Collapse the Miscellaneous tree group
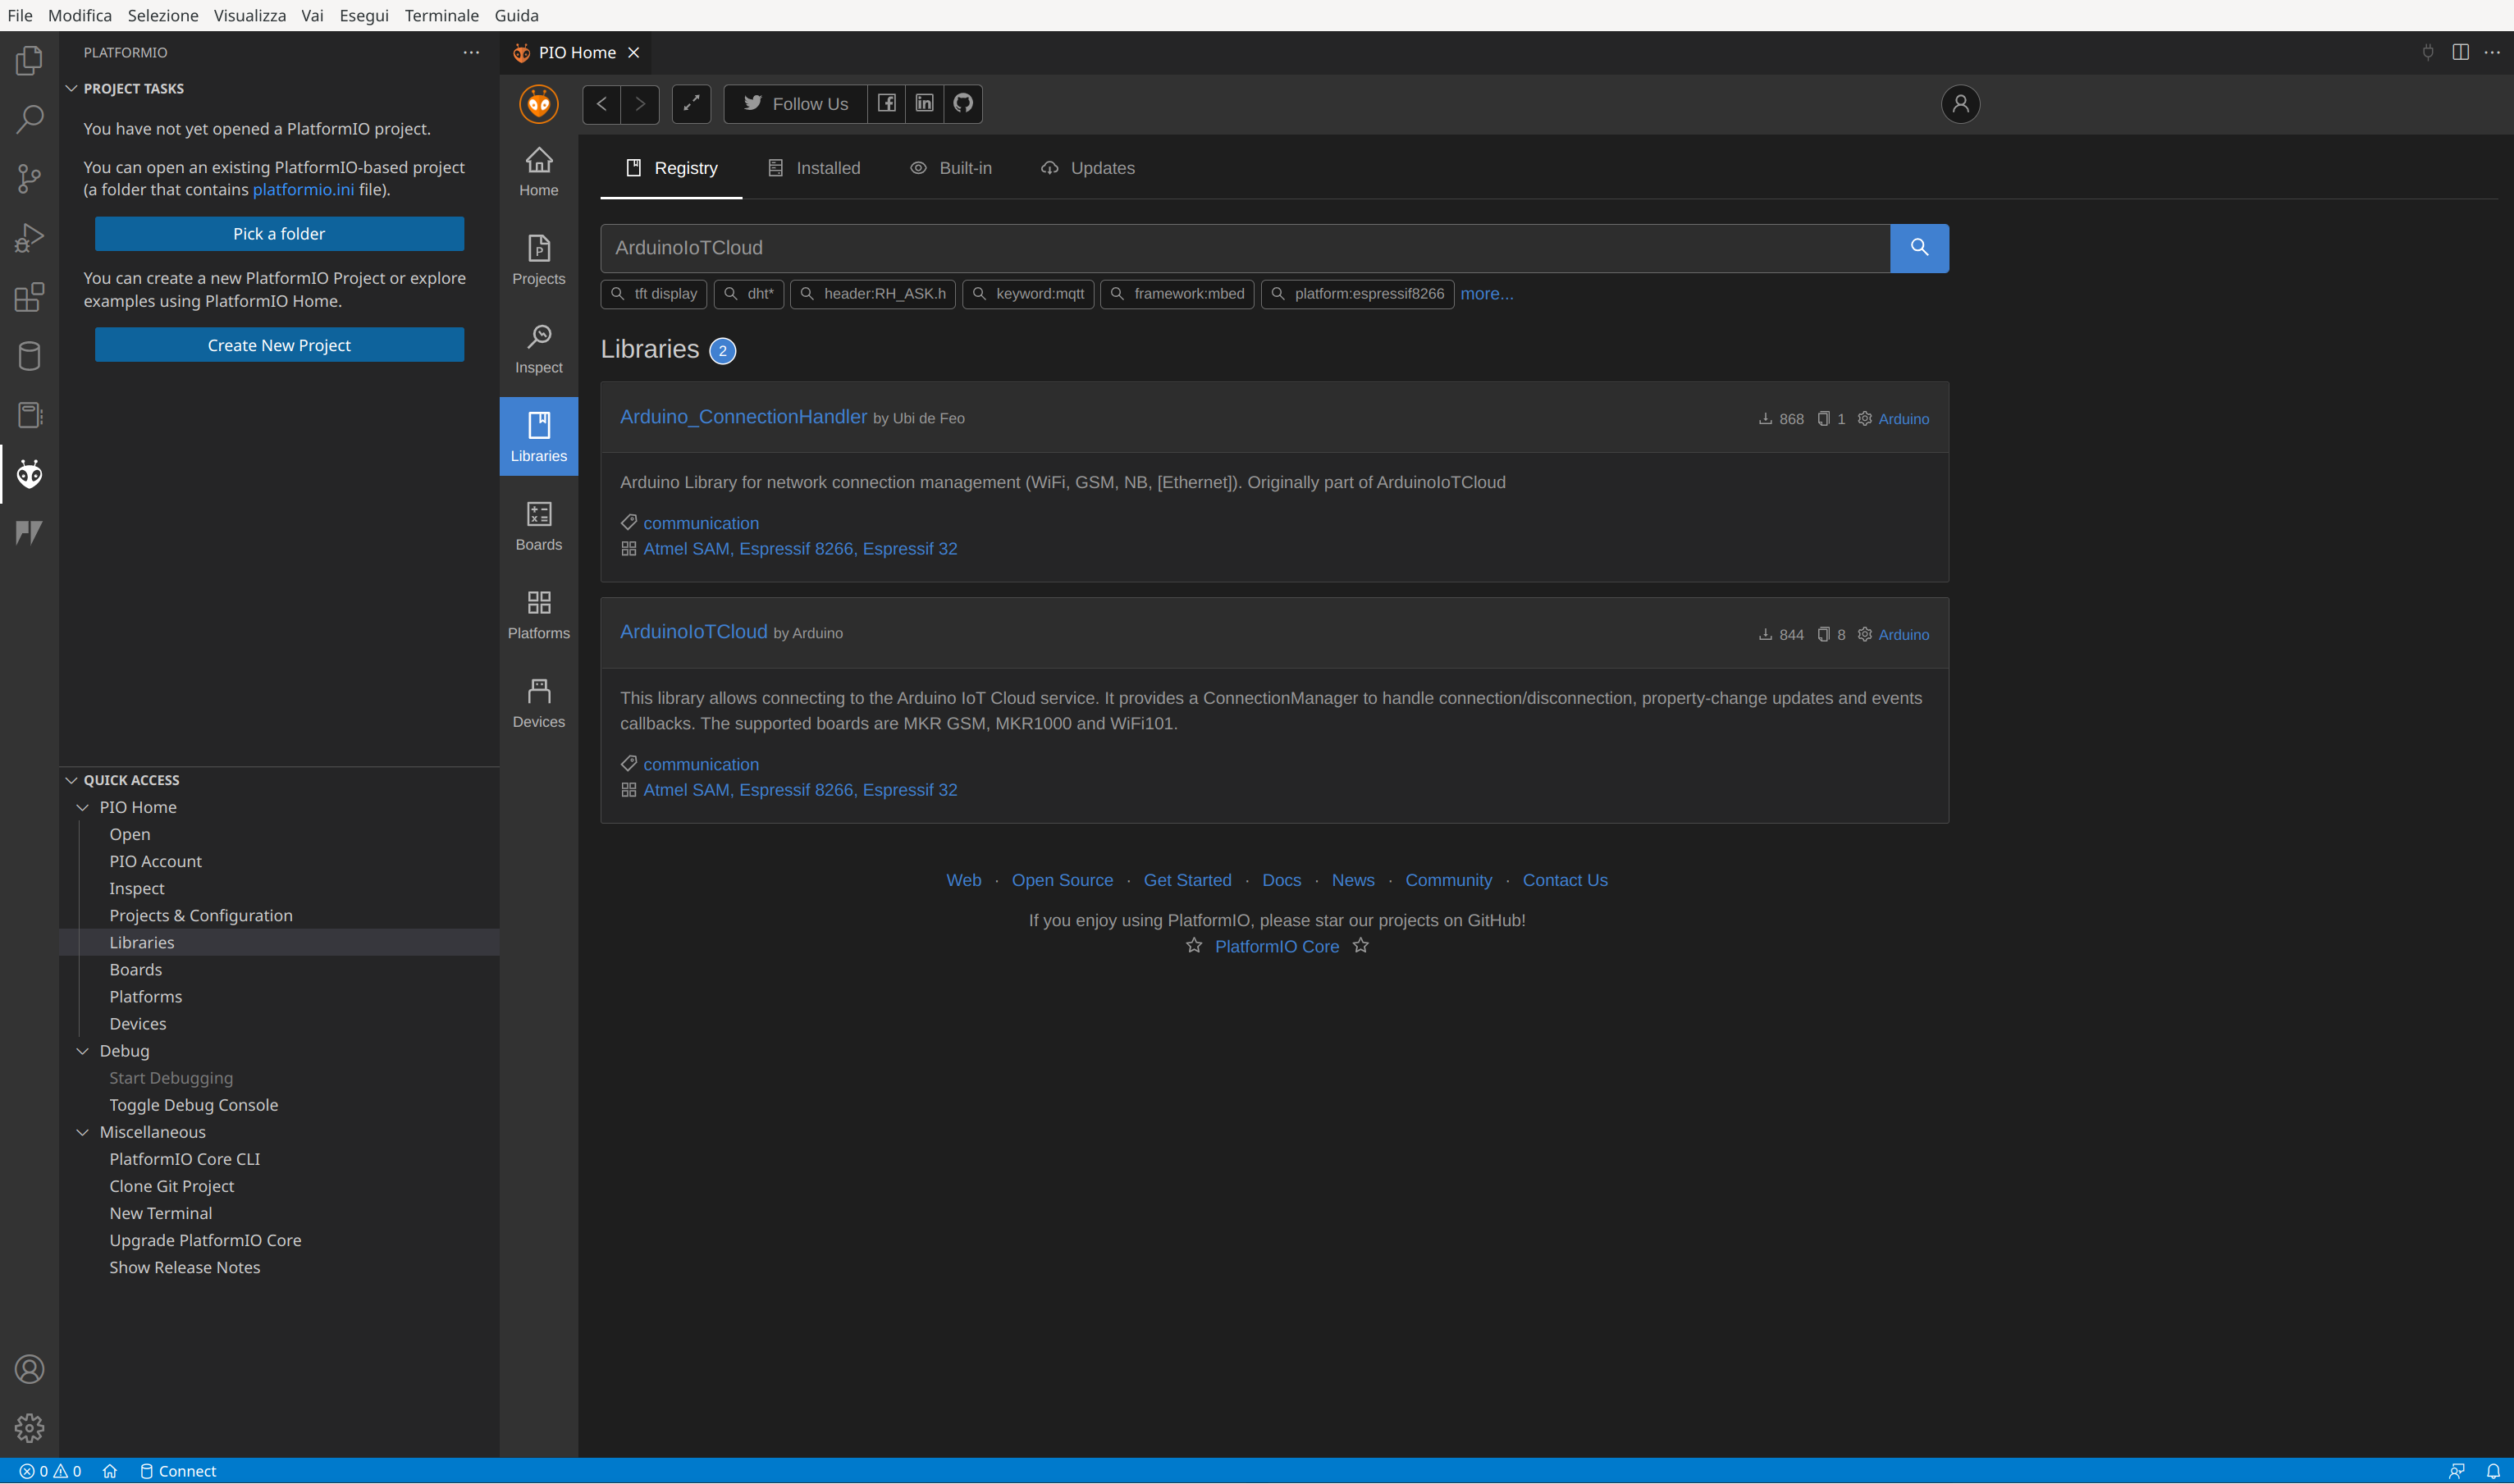Screen dimensions: 2514x1484 pyautogui.click(x=83, y=1131)
